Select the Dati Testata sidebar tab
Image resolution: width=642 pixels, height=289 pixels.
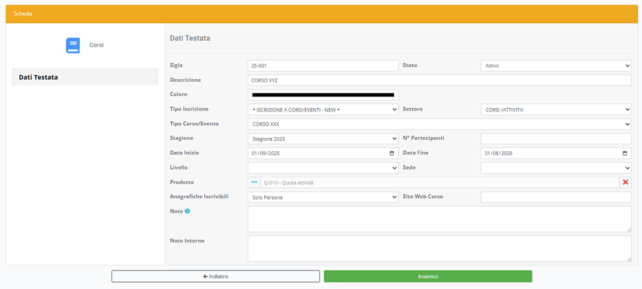(84, 77)
